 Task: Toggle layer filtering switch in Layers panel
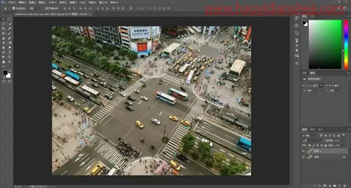tap(344, 135)
